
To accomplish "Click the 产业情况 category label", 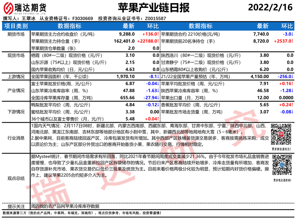I will (16, 90).
